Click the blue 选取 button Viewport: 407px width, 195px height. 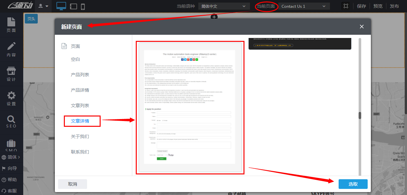click(x=353, y=184)
